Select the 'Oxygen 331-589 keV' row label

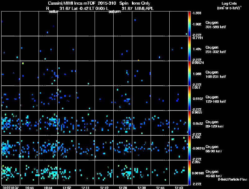click(216, 25)
